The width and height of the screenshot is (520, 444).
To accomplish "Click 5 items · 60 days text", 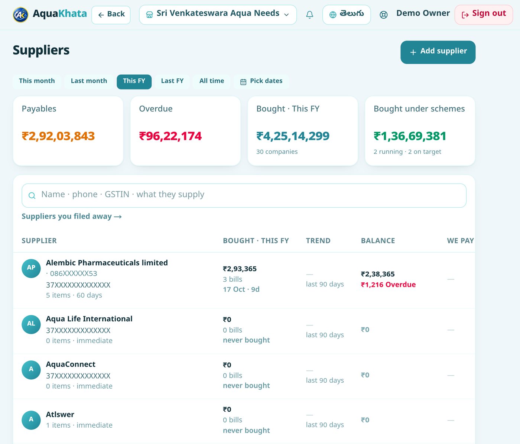I will click(x=74, y=295).
